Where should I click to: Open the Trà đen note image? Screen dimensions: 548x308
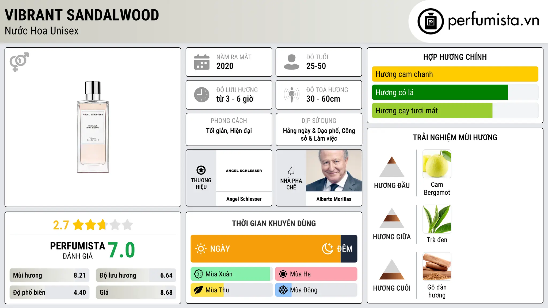437,219
